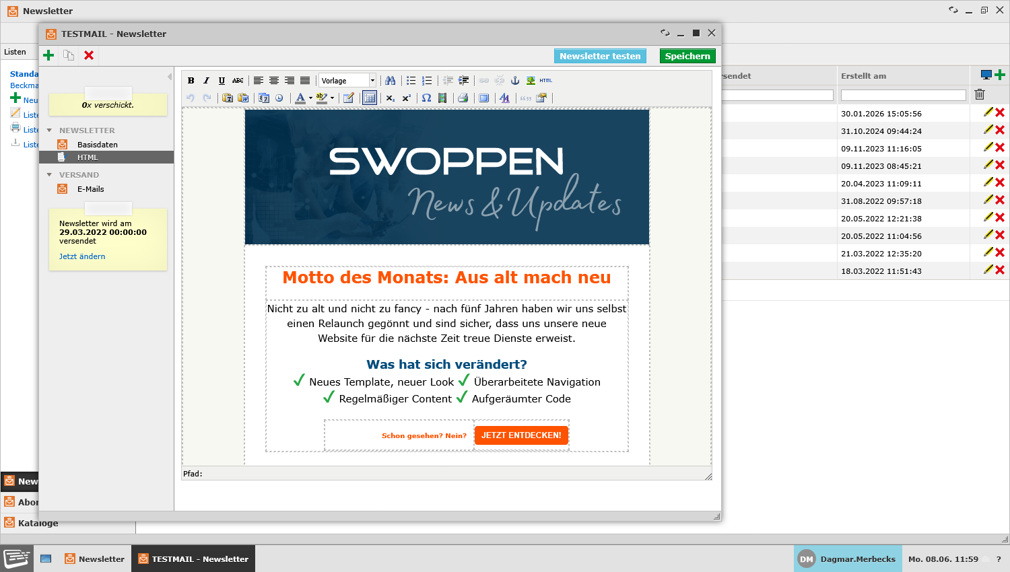Apply strikethrough formatting
1010x572 pixels.
tap(238, 81)
